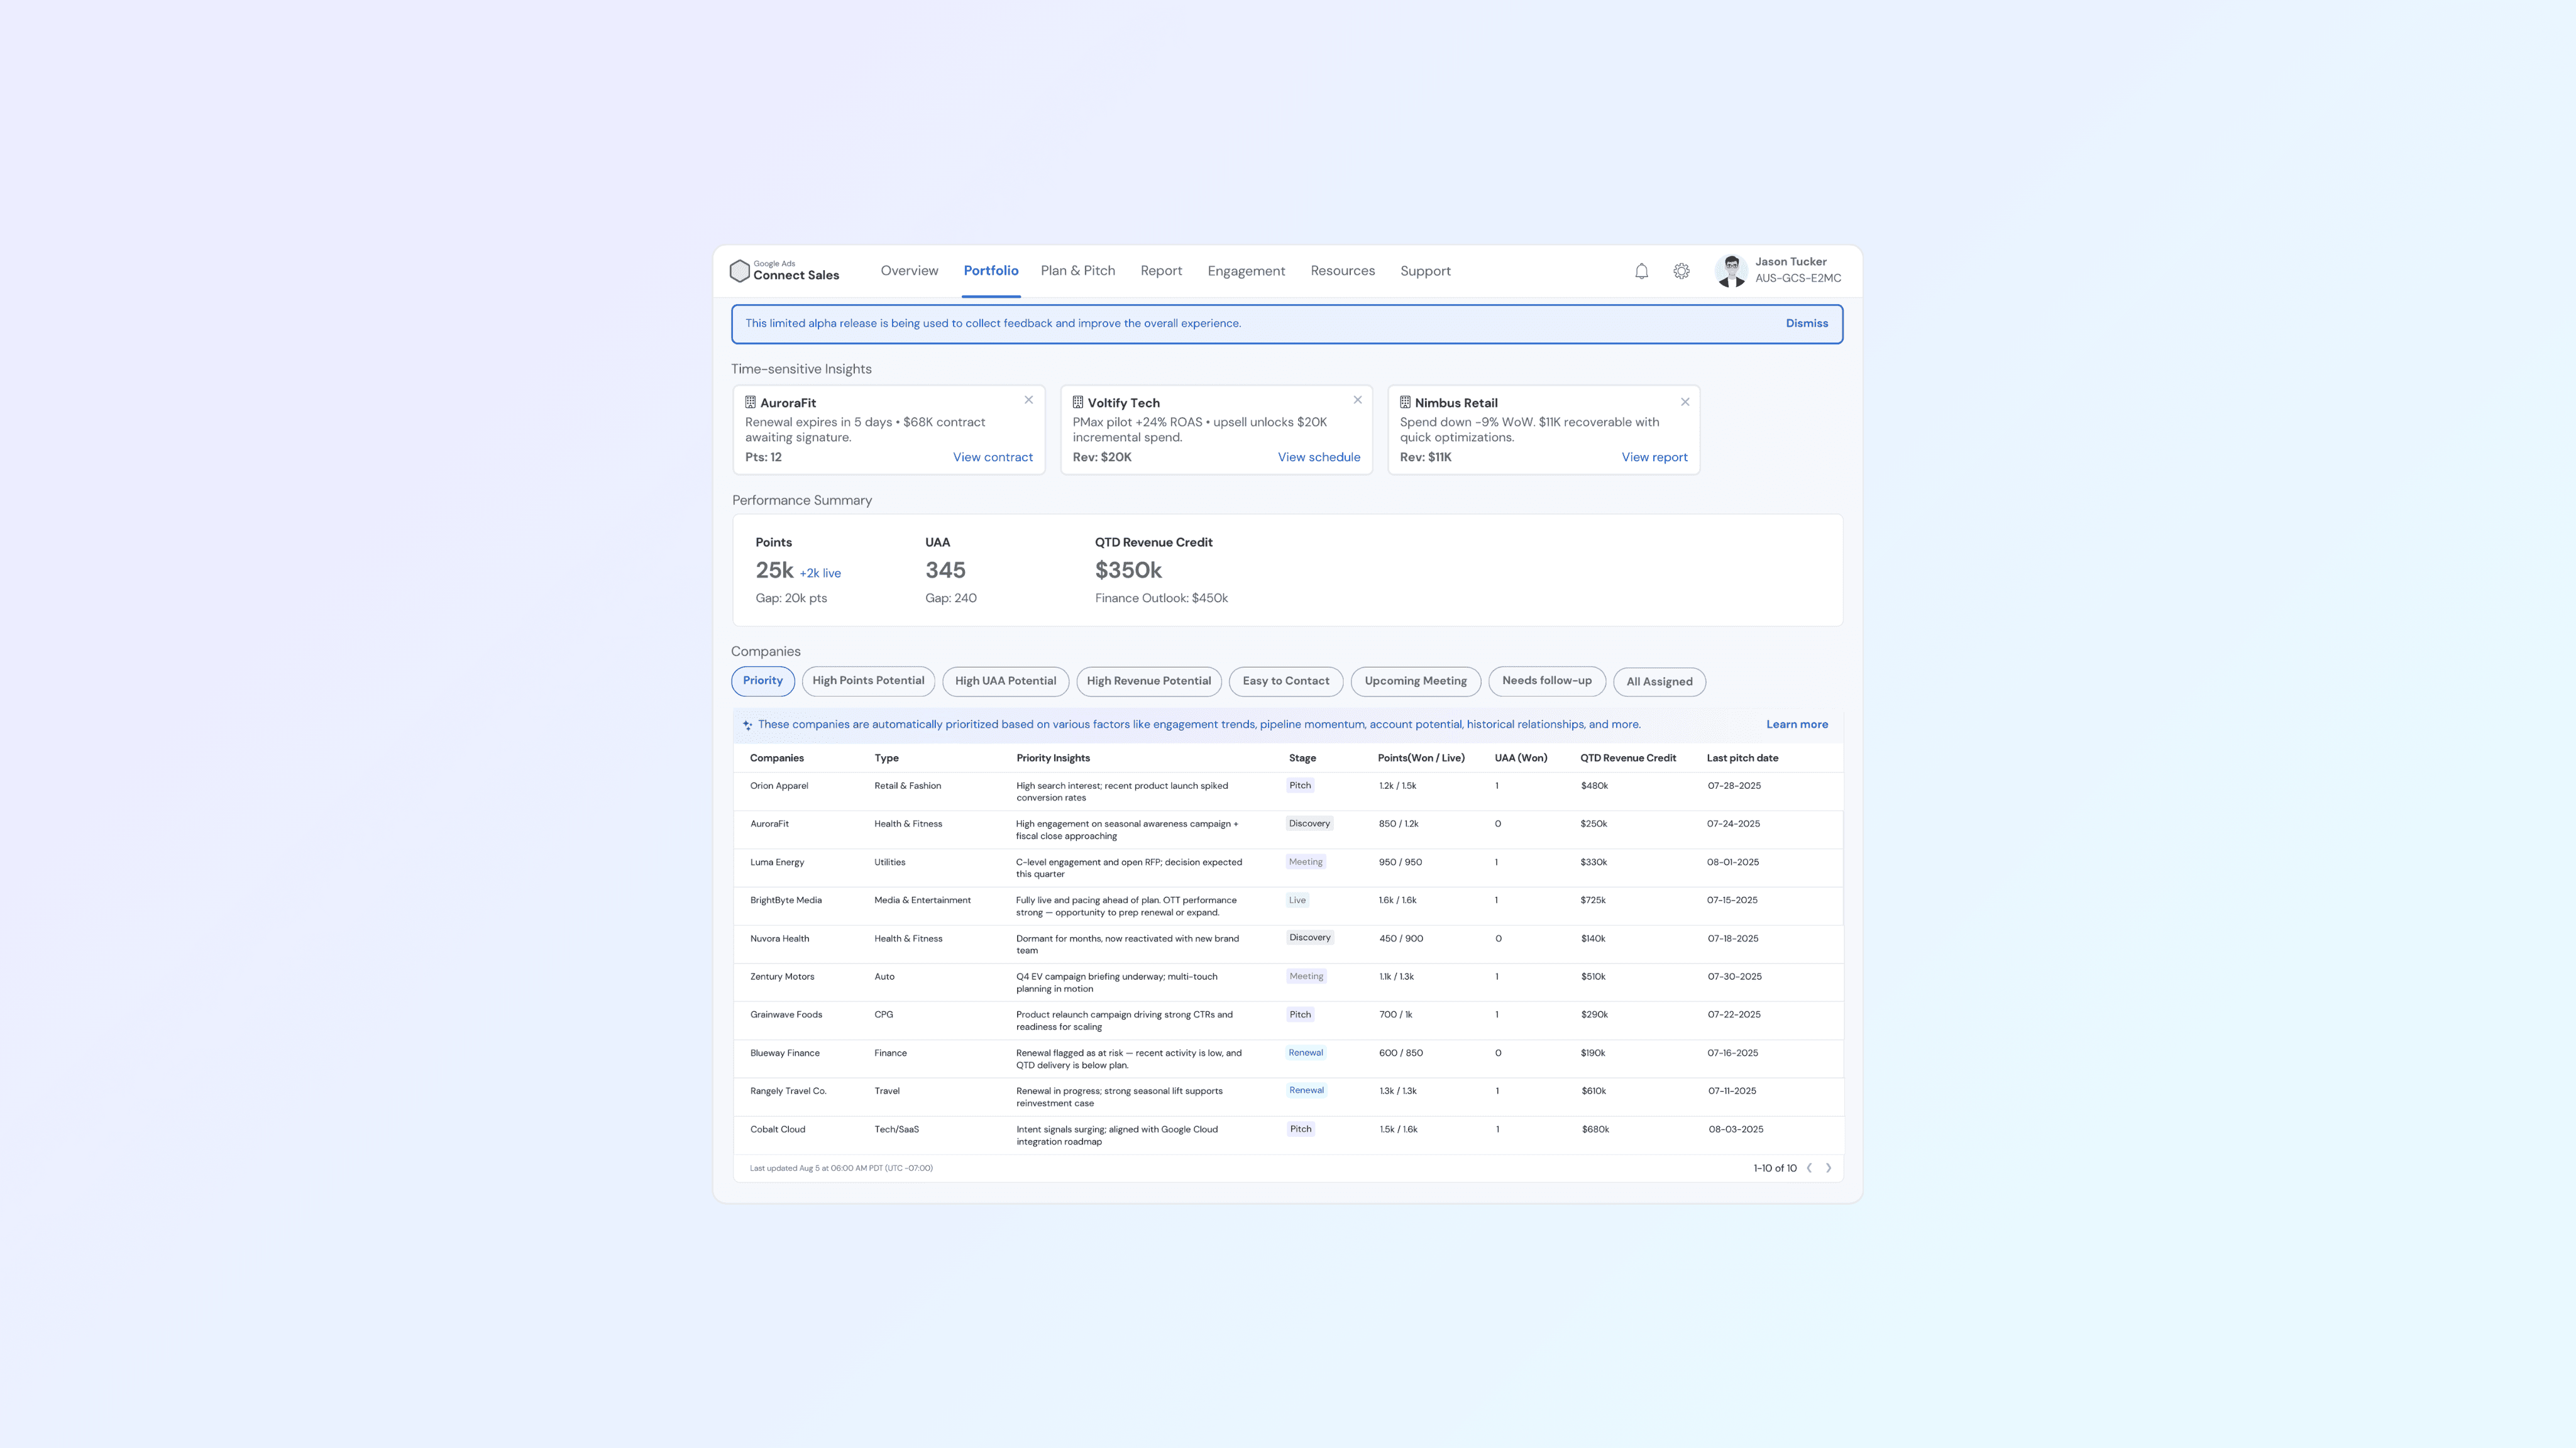Screen dimensions: 2576x1448
Task: Switch to the Plan & Pitch tab
Action: (x=1077, y=271)
